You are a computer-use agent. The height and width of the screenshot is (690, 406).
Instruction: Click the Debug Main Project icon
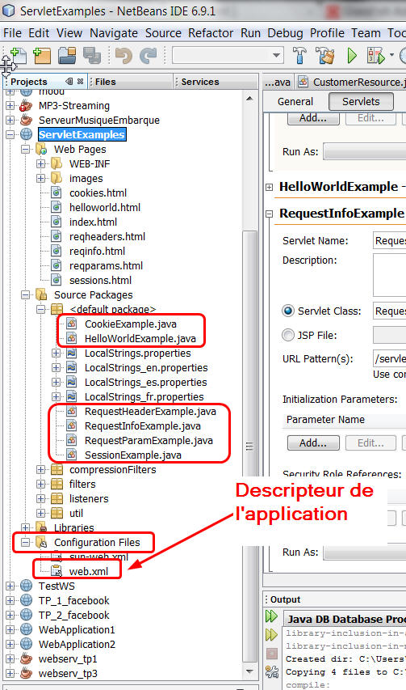coord(376,56)
